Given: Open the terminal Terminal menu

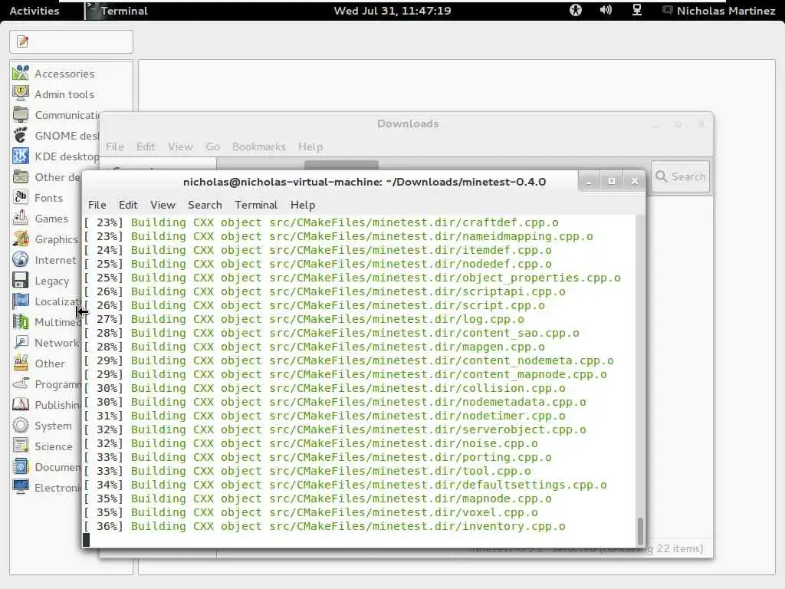Looking at the screenshot, I should click(x=256, y=205).
